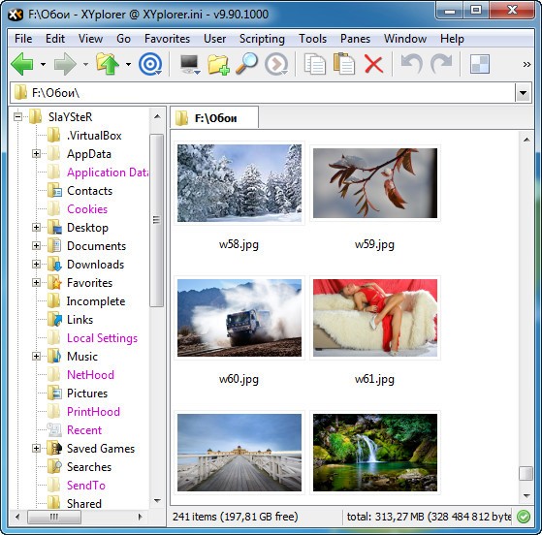Open the Find Files magnifier

pos(246,64)
